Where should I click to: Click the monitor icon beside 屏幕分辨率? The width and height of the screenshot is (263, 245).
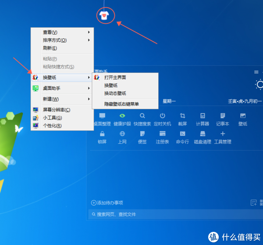pyautogui.click(x=36, y=110)
